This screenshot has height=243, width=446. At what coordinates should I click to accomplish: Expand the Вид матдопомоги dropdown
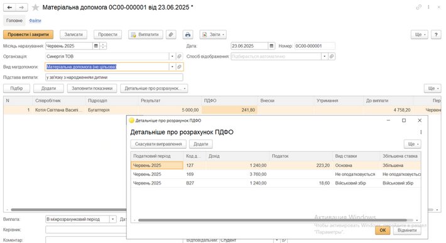click(x=172, y=67)
